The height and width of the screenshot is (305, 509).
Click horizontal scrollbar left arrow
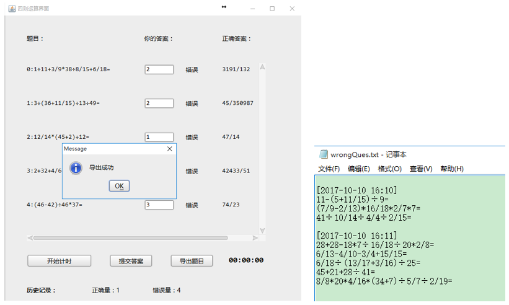(x=30, y=238)
